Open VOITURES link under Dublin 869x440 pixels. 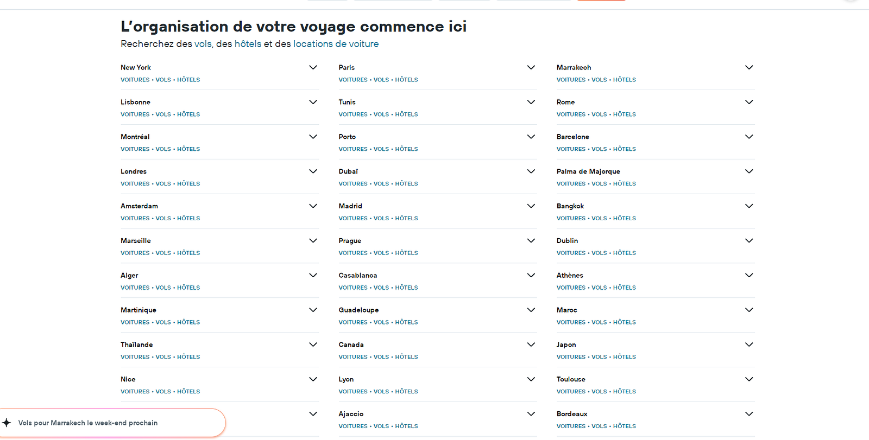(571, 253)
